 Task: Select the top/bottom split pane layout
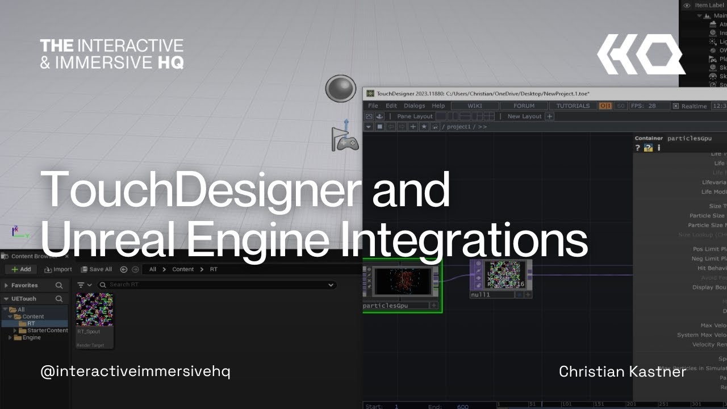465,116
